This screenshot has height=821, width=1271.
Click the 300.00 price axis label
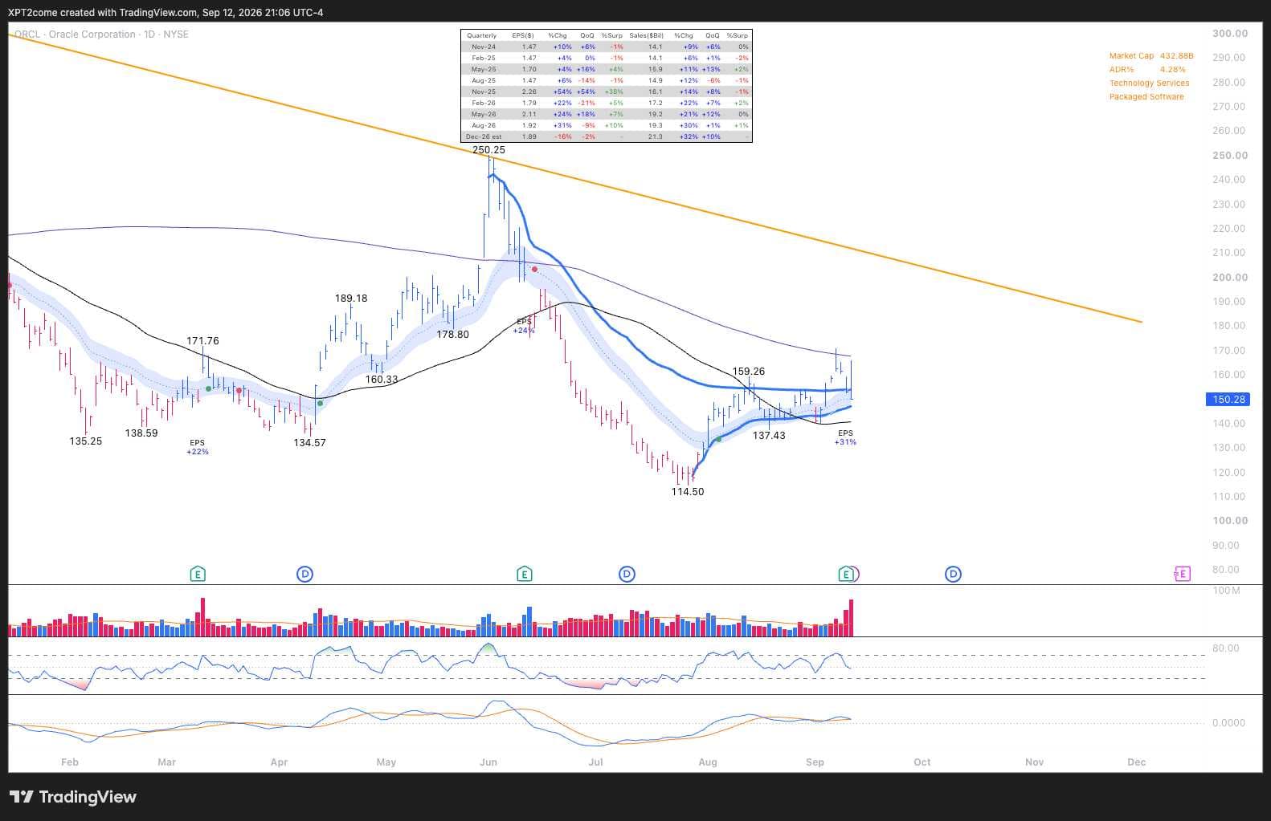click(x=1230, y=34)
